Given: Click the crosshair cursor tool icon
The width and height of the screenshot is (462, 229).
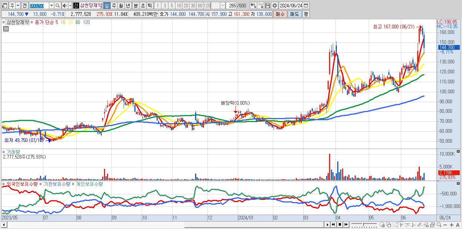Looking at the screenshot, I should tap(401, 225).
